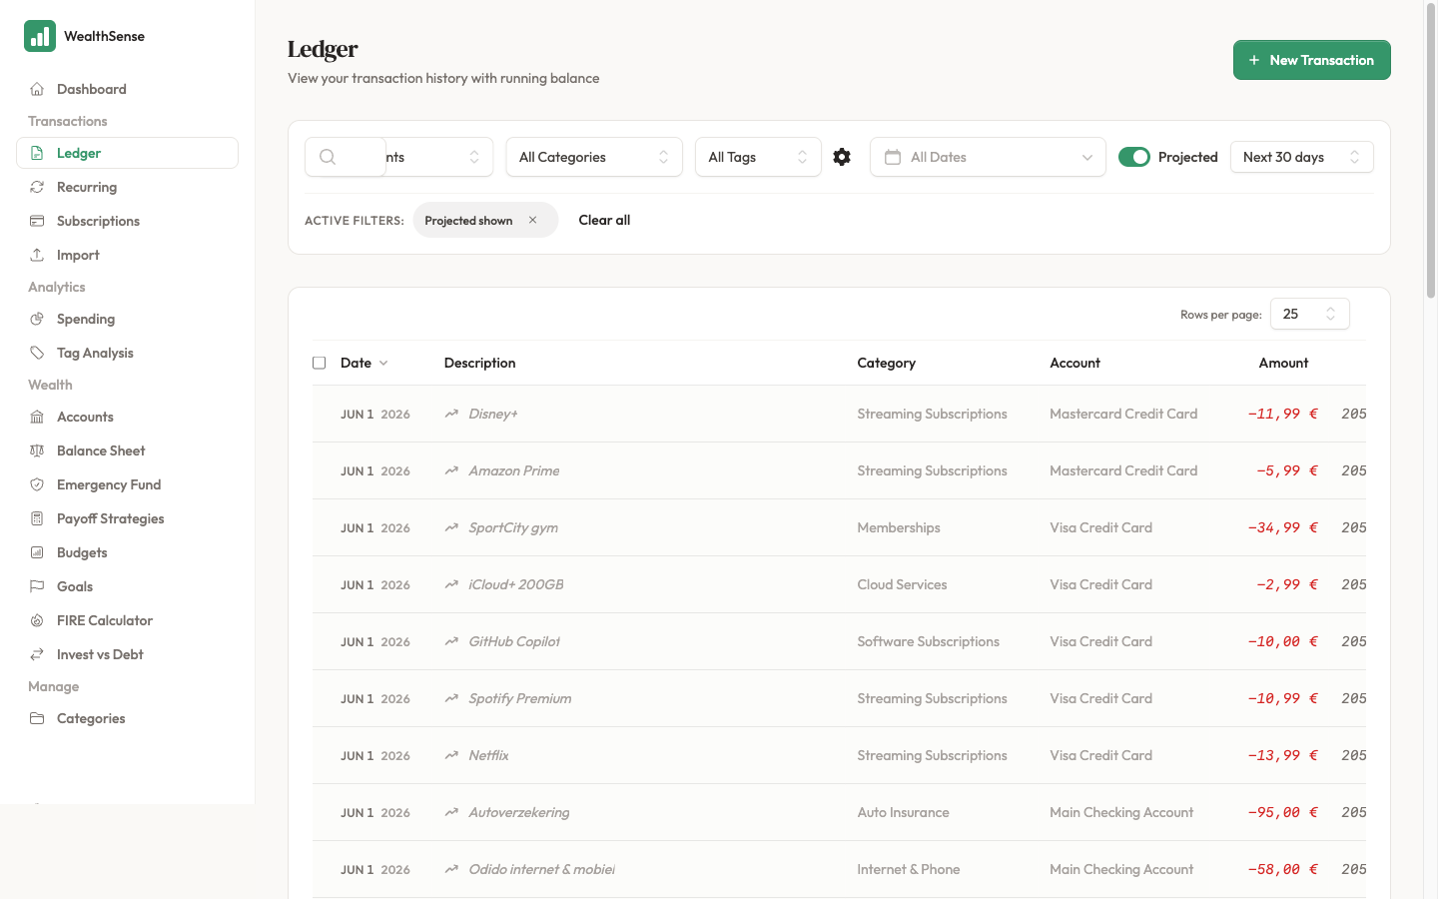Create a New Transaction
This screenshot has height=899, width=1438.
(x=1311, y=60)
